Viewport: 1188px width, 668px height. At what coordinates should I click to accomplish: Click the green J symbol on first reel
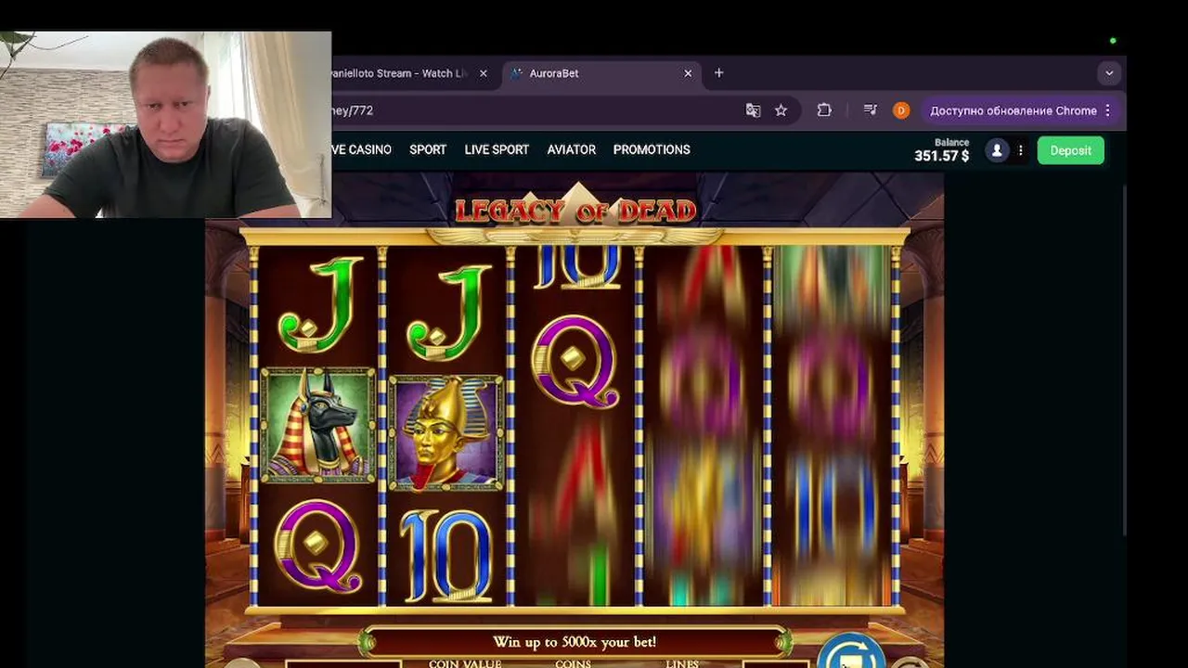point(320,305)
